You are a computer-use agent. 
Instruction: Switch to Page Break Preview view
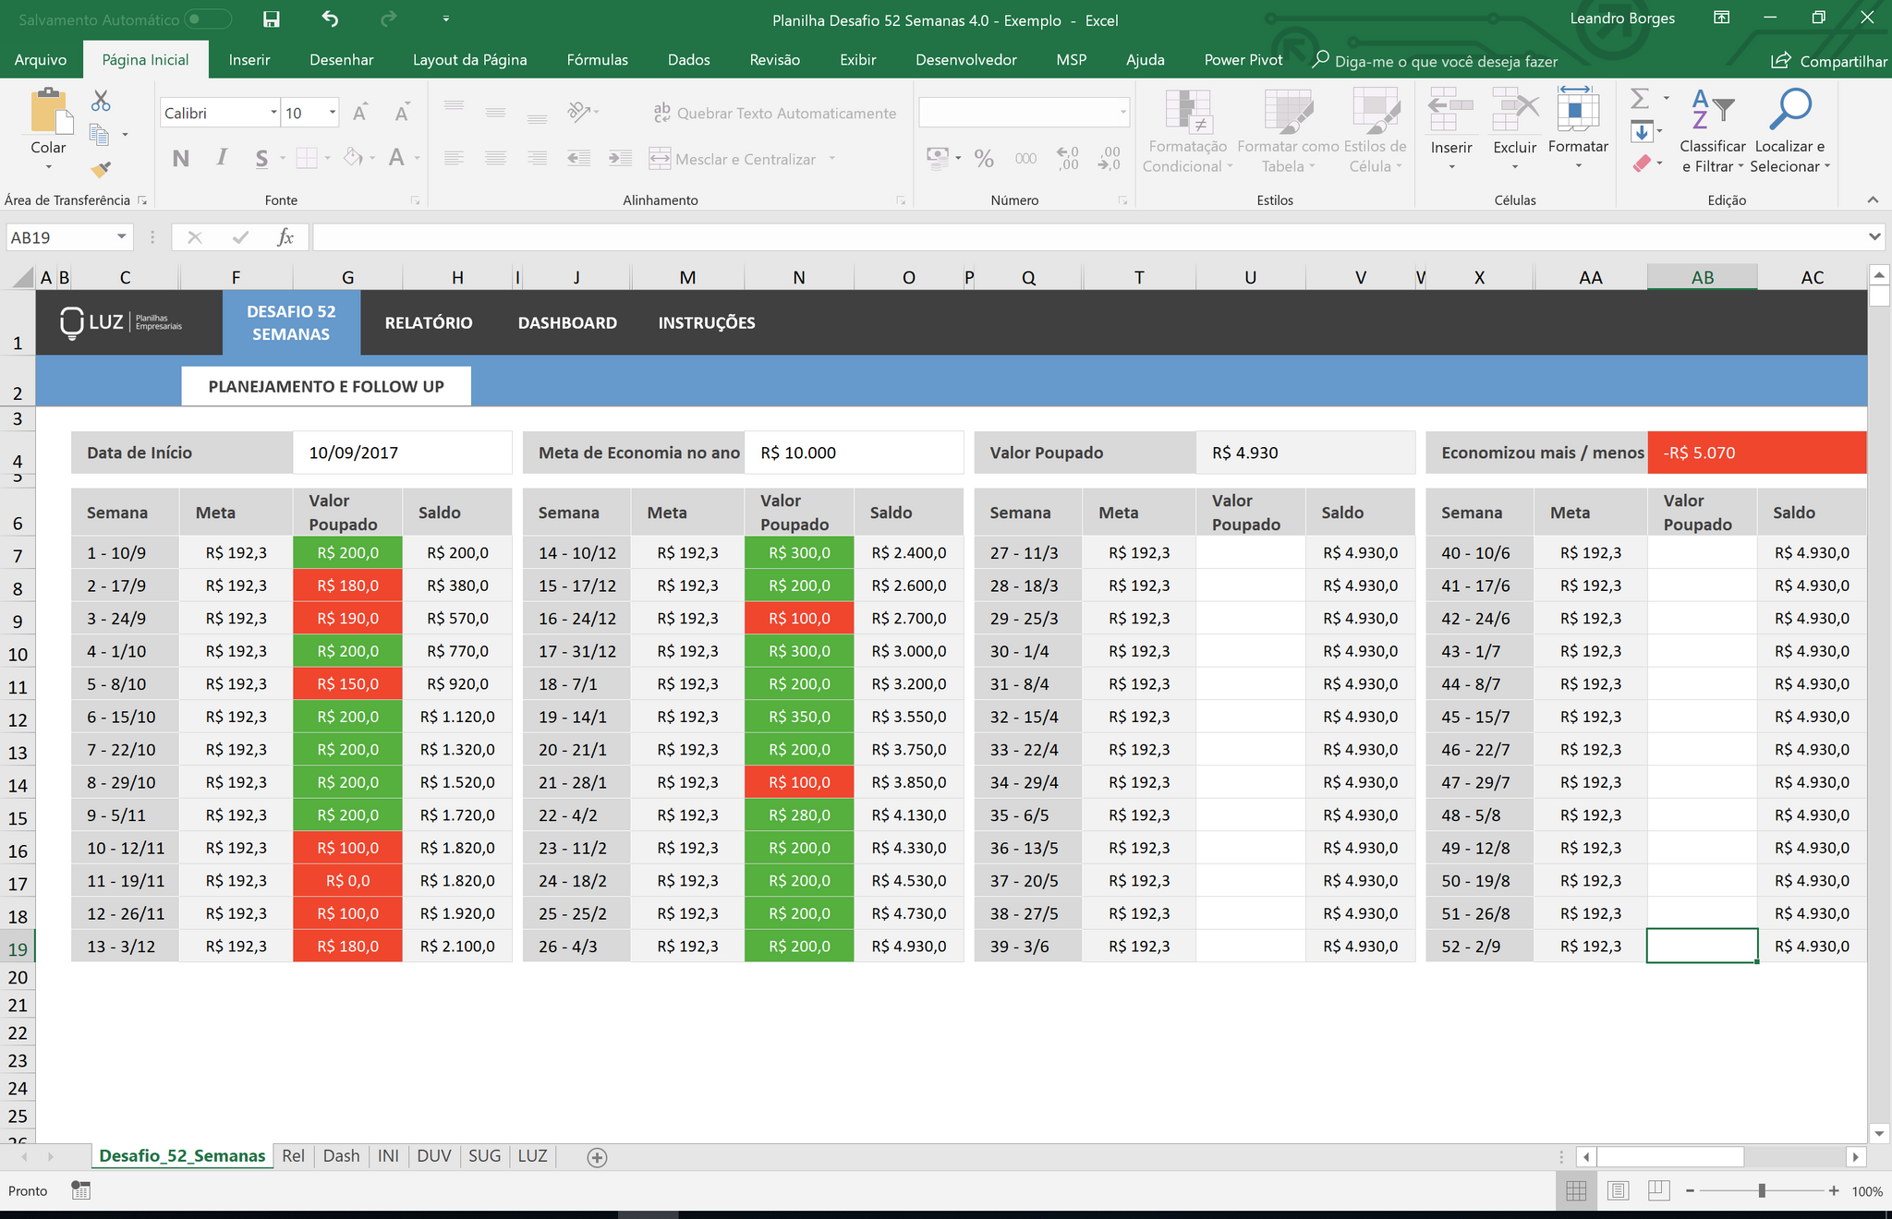pos(1658,1190)
